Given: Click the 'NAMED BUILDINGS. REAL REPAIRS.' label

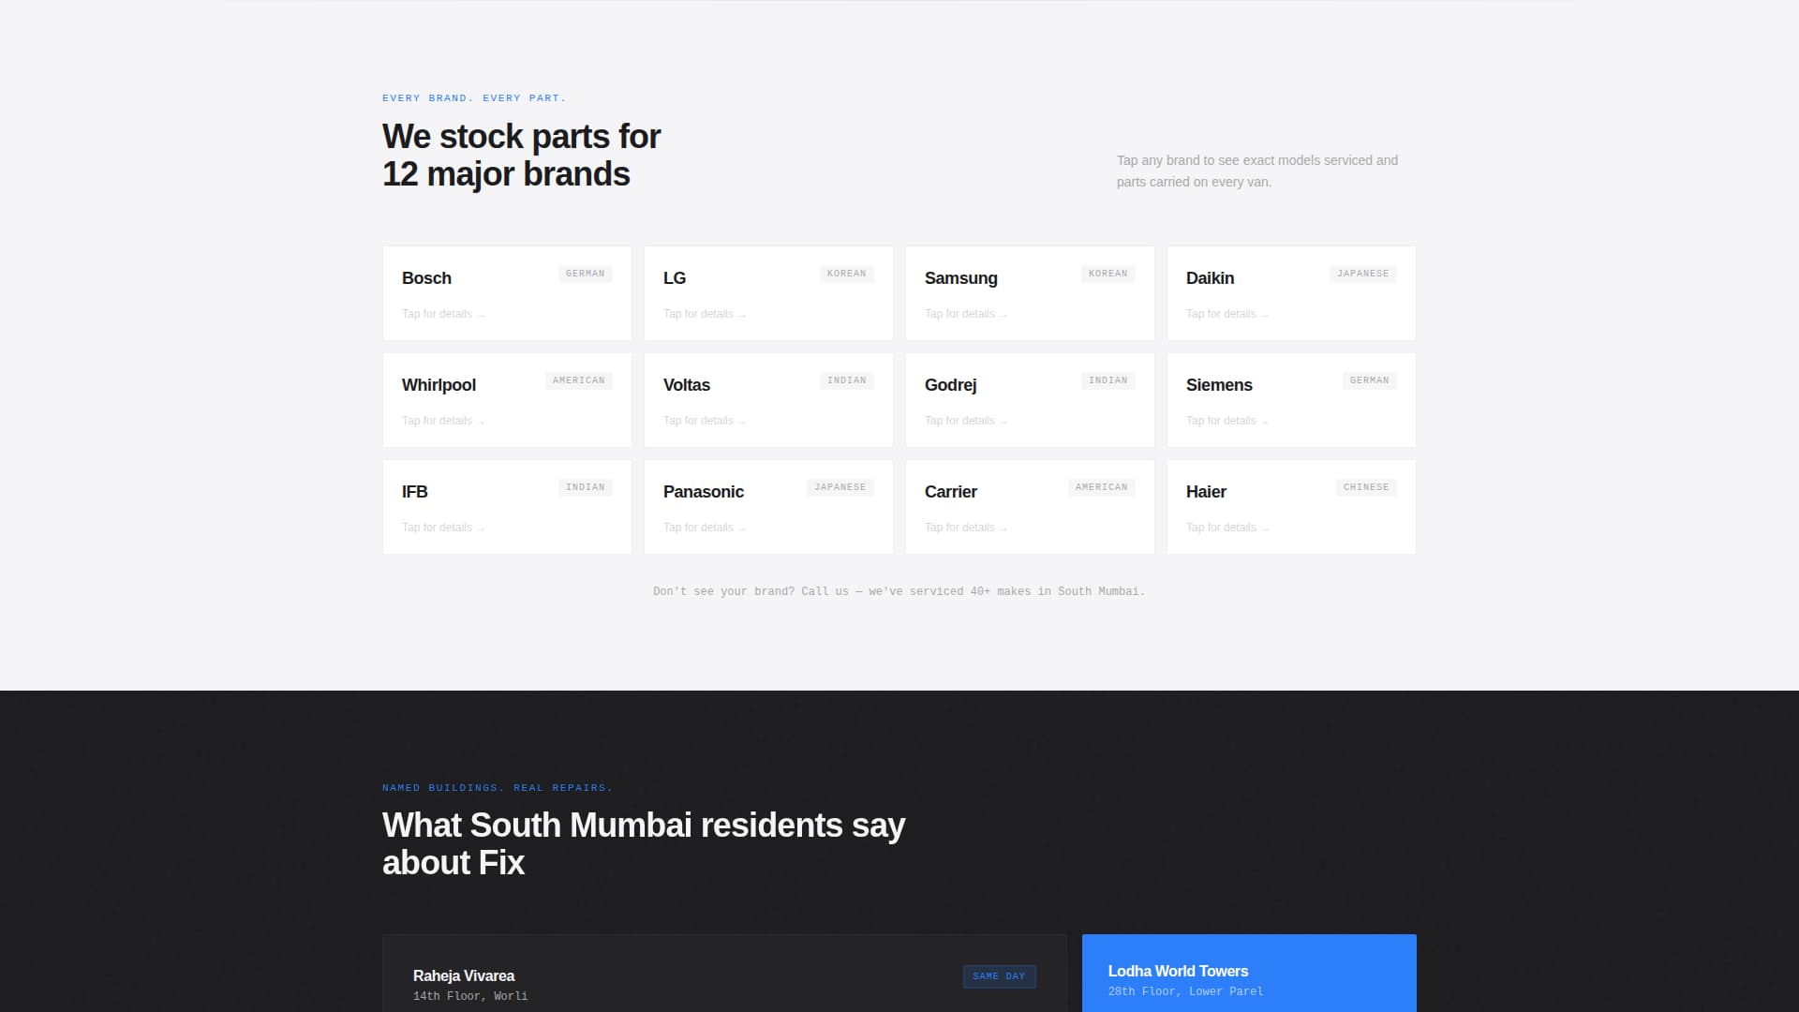Looking at the screenshot, I should coord(498,788).
